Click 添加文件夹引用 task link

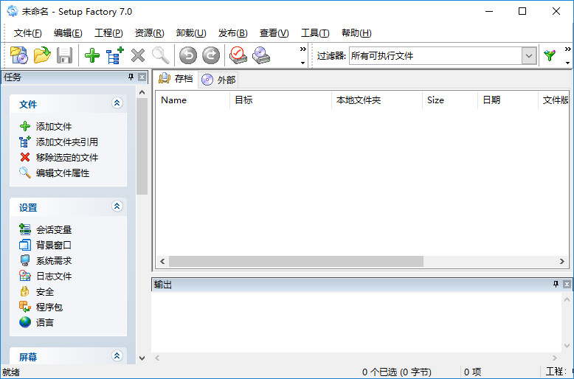point(67,142)
